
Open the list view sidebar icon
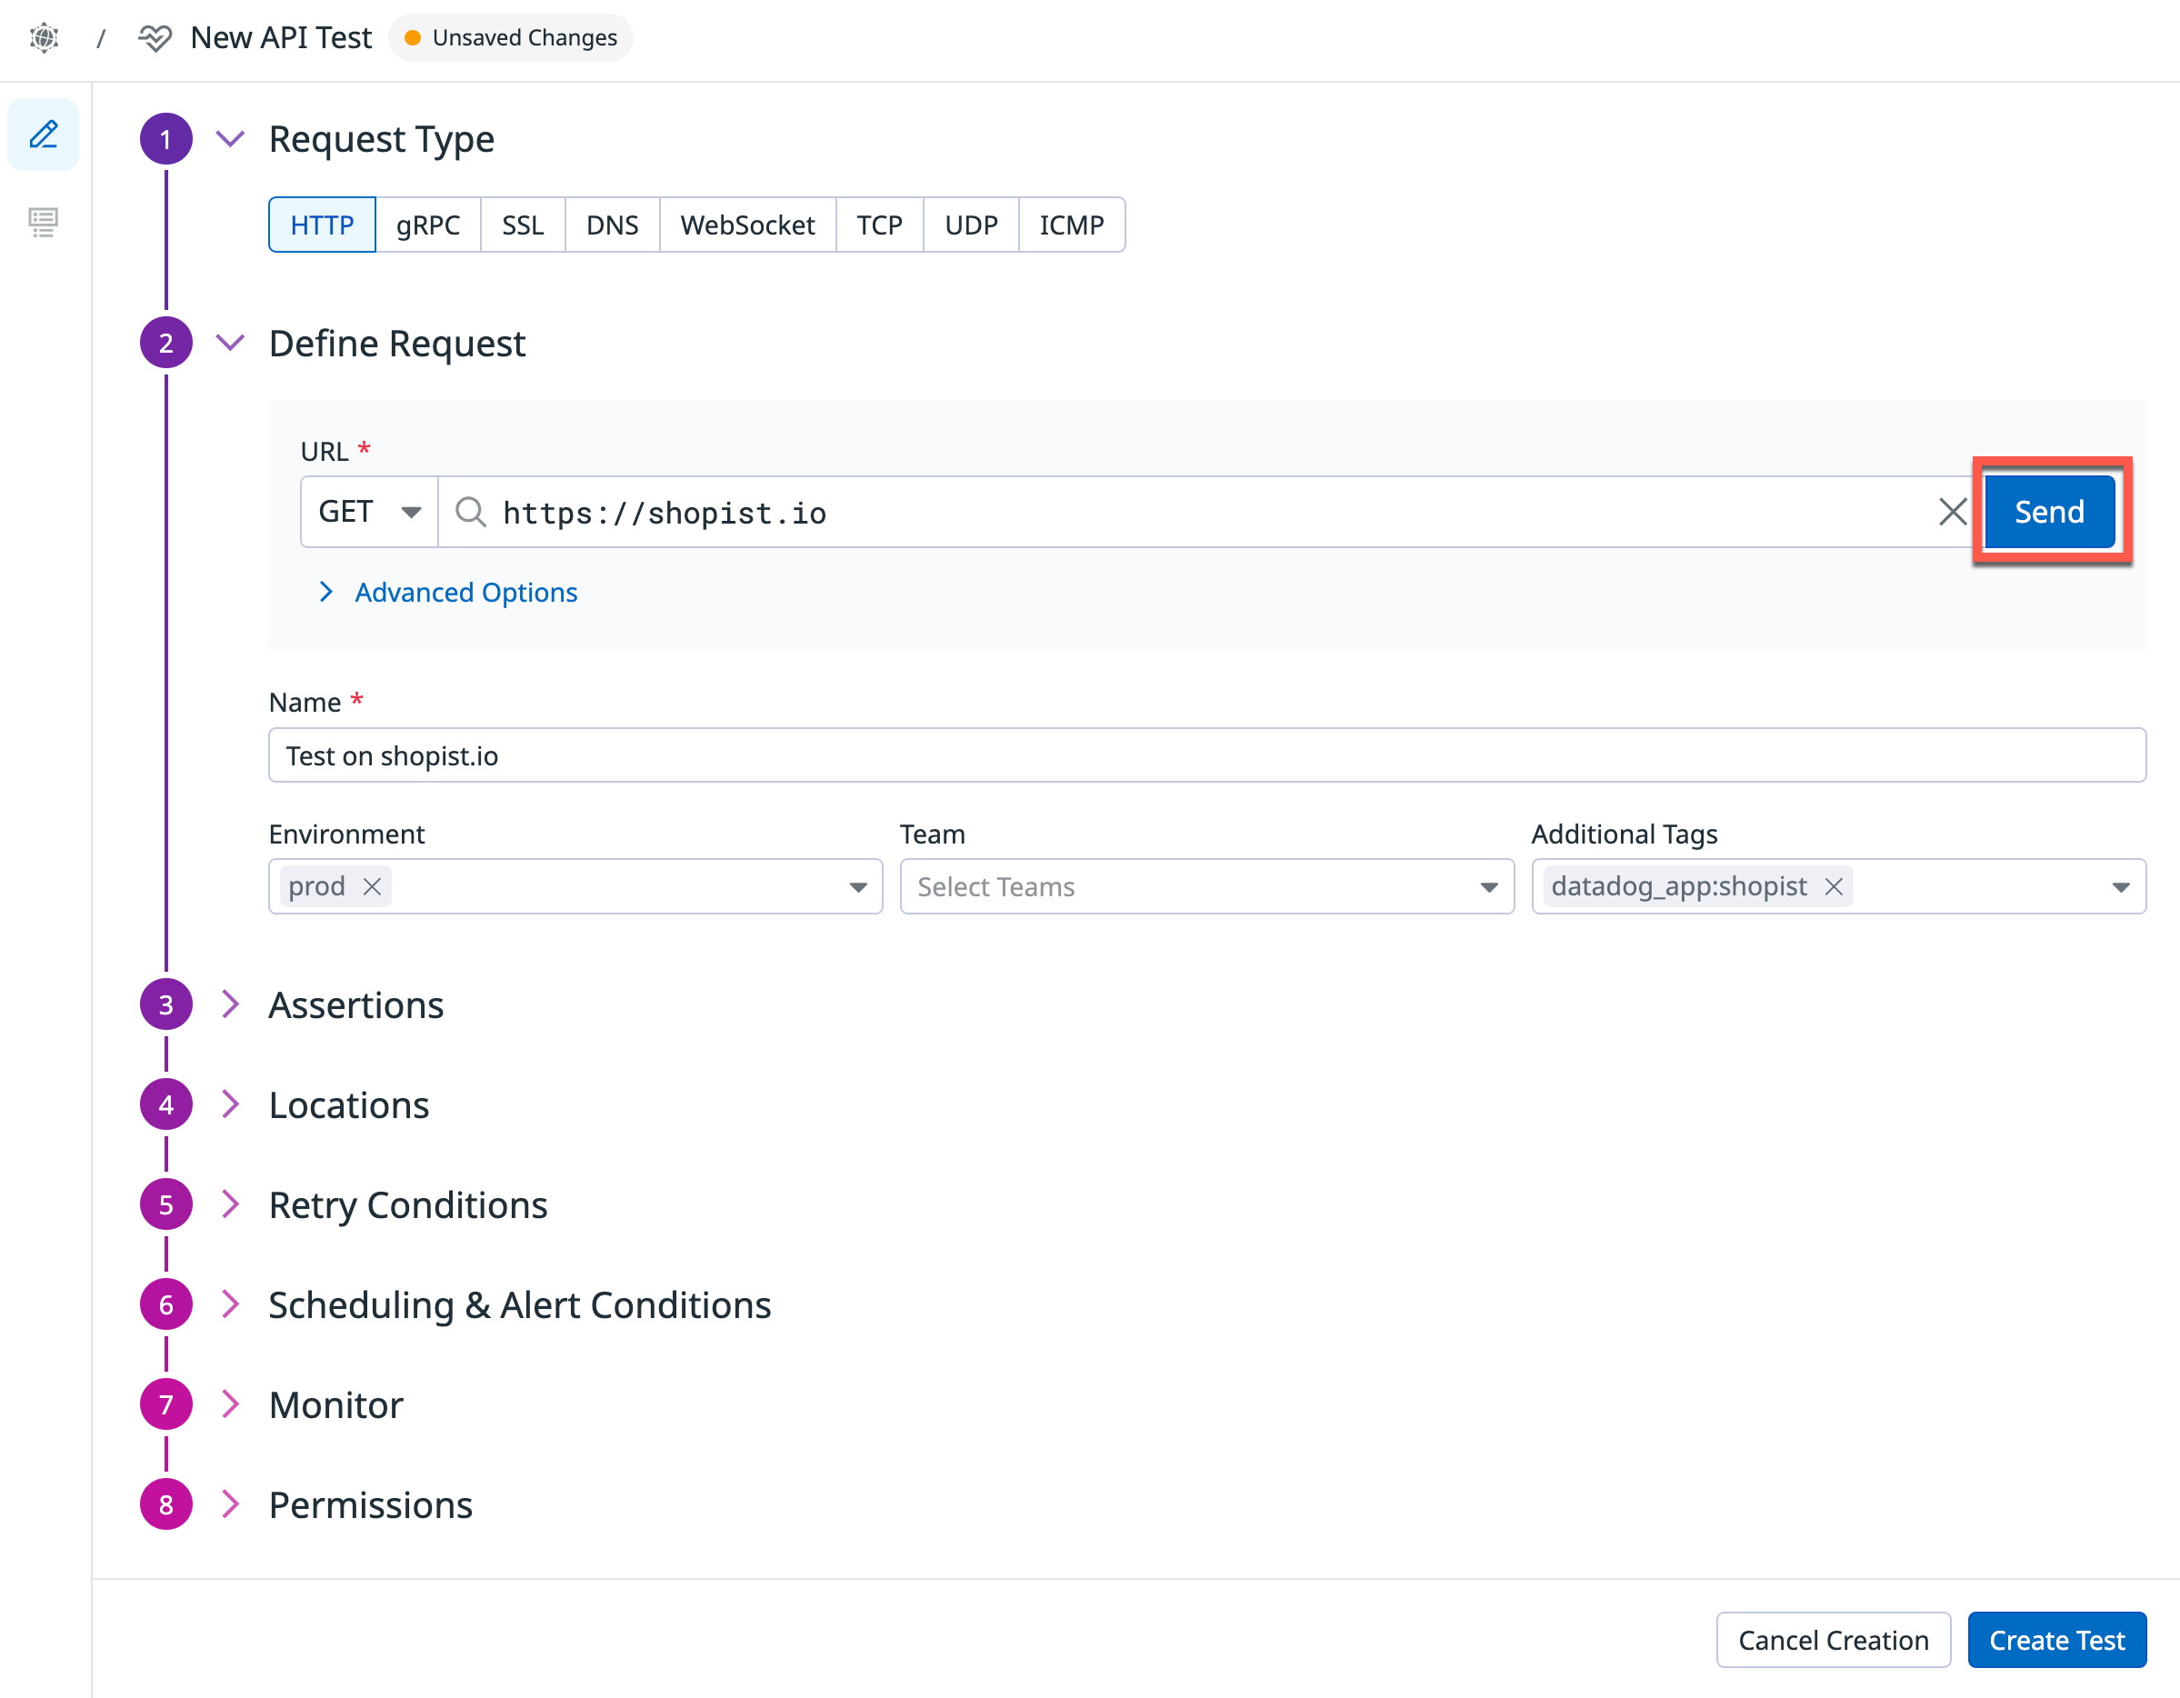pyautogui.click(x=43, y=221)
